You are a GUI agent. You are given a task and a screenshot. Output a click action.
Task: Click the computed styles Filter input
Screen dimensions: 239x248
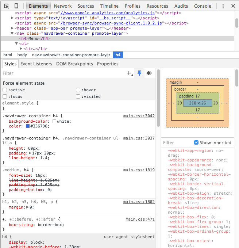pos(177,143)
